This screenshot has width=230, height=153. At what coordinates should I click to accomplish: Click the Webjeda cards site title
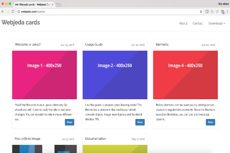click(21, 22)
